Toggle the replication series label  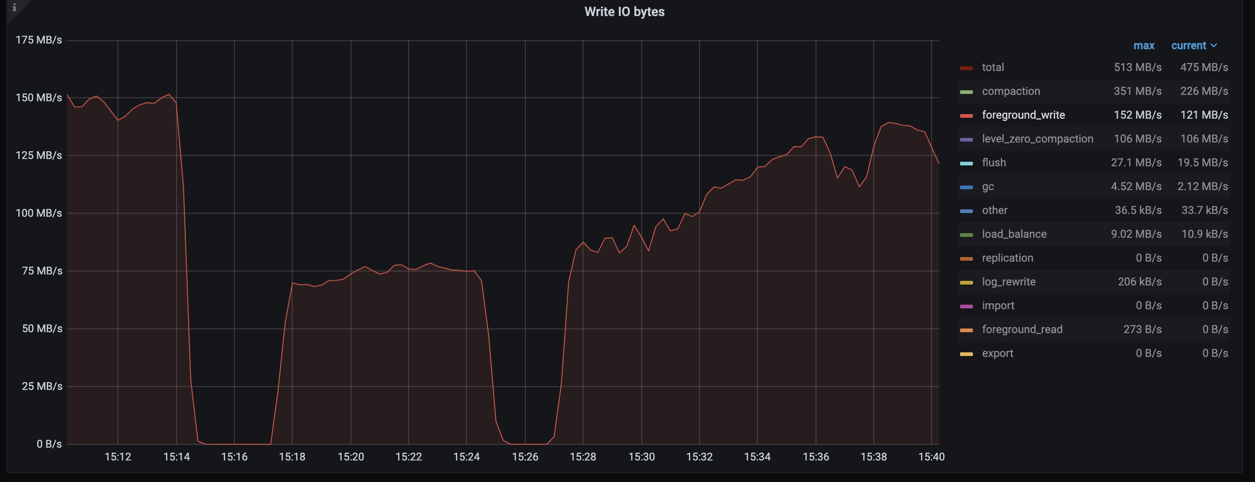(1007, 258)
